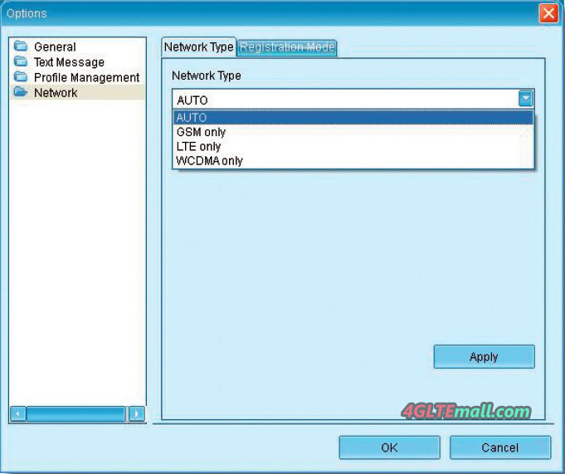
Task: Click the Text Message folder icon
Action: point(21,62)
